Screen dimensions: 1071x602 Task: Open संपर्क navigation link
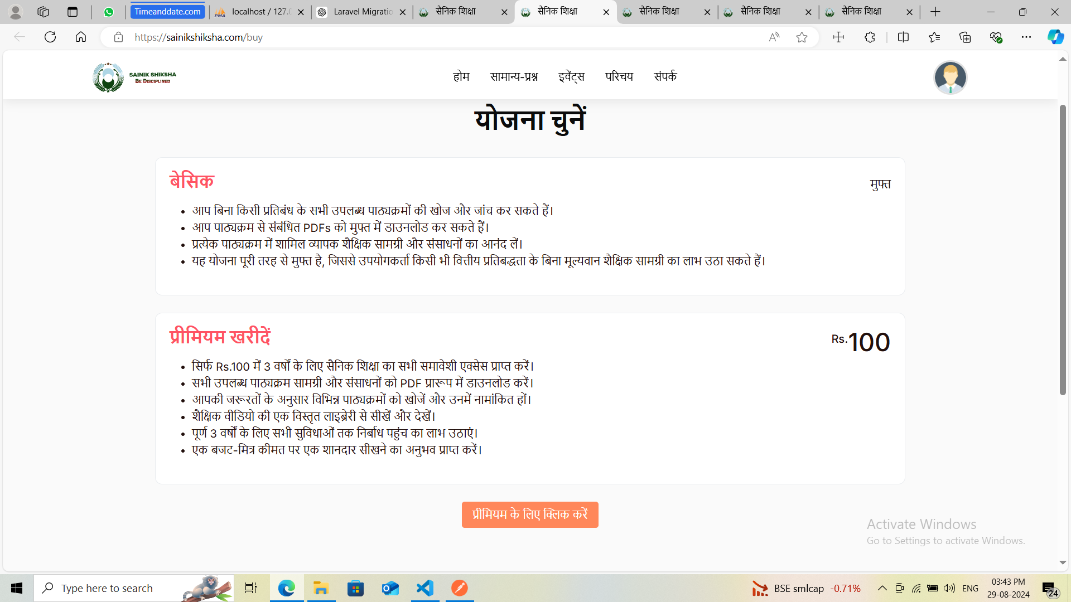point(665,76)
